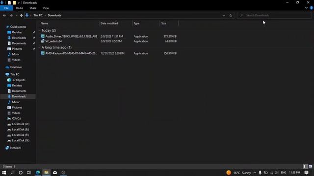The height and width of the screenshot is (176, 314).
Task: Open Local Disk (D:)
Action: point(21,124)
